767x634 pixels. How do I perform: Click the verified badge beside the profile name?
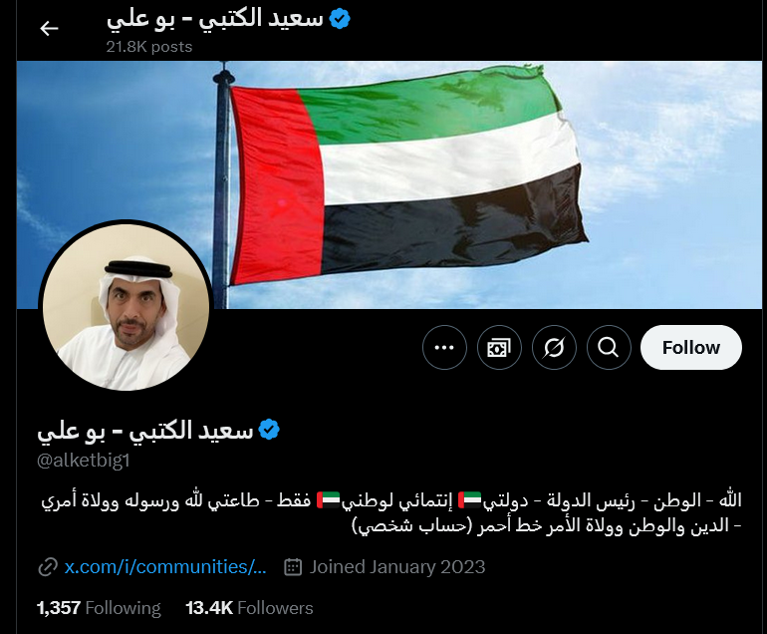(269, 430)
